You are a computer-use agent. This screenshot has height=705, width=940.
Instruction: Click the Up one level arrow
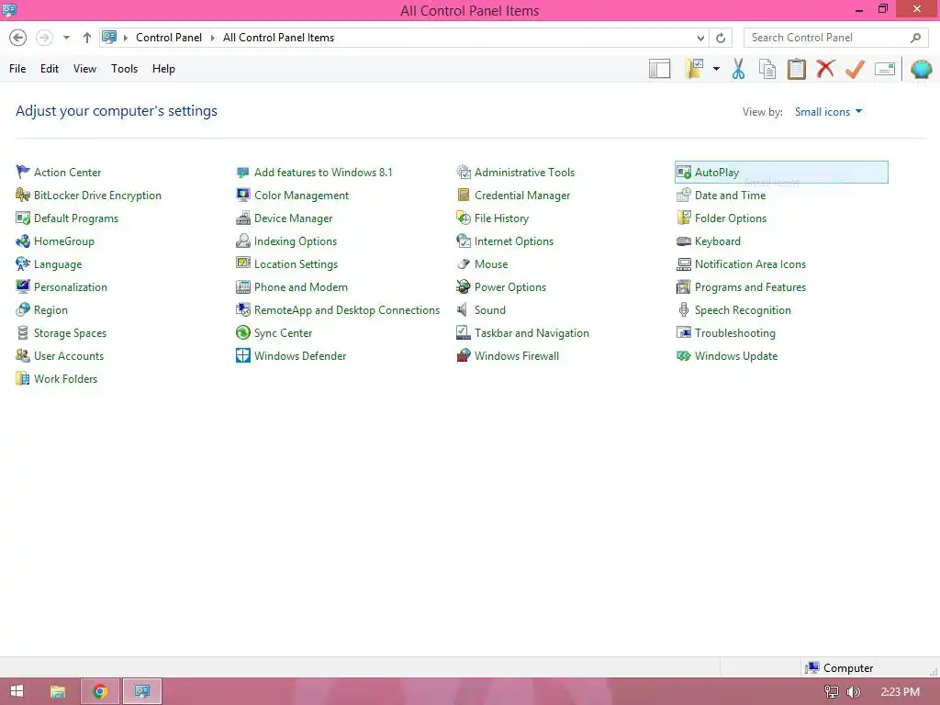click(87, 38)
